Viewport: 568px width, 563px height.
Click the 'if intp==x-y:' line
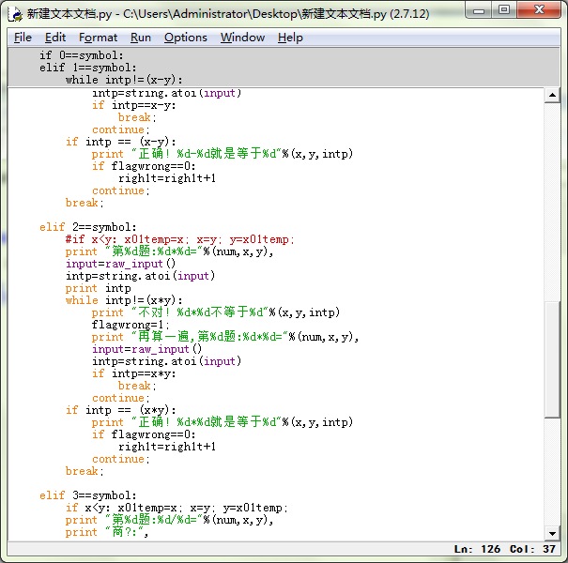coord(134,105)
